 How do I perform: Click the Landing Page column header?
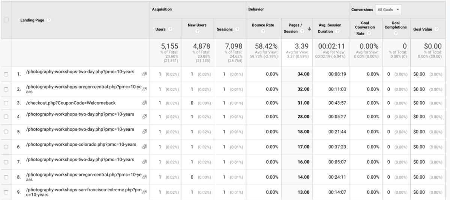pos(33,20)
